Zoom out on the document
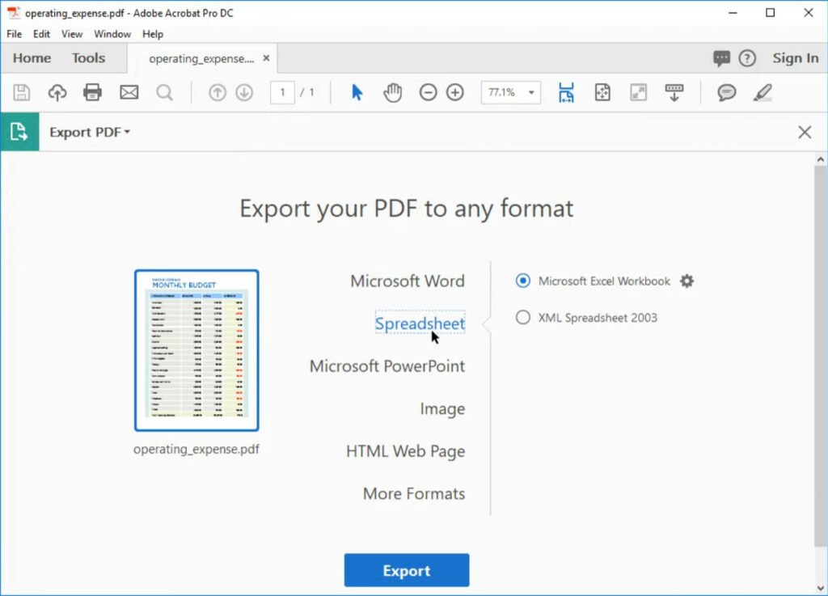828x596 pixels. click(x=428, y=92)
